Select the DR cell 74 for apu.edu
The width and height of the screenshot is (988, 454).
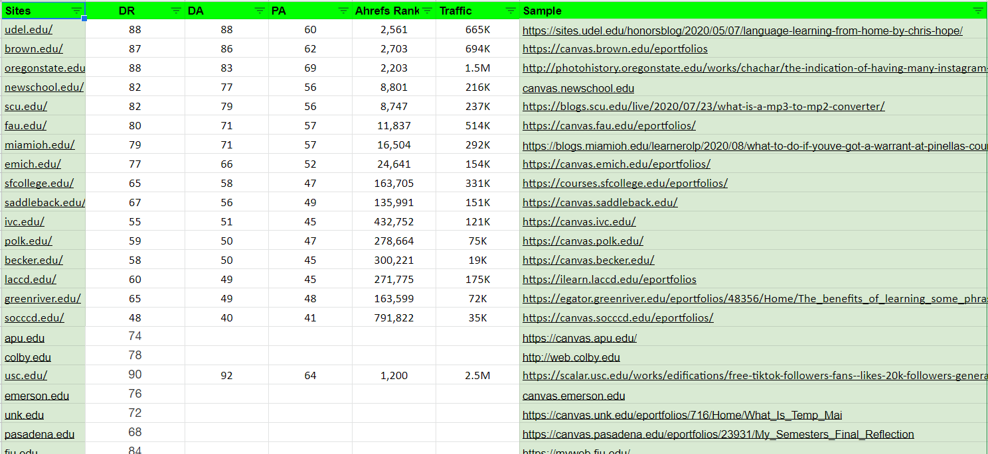135,337
